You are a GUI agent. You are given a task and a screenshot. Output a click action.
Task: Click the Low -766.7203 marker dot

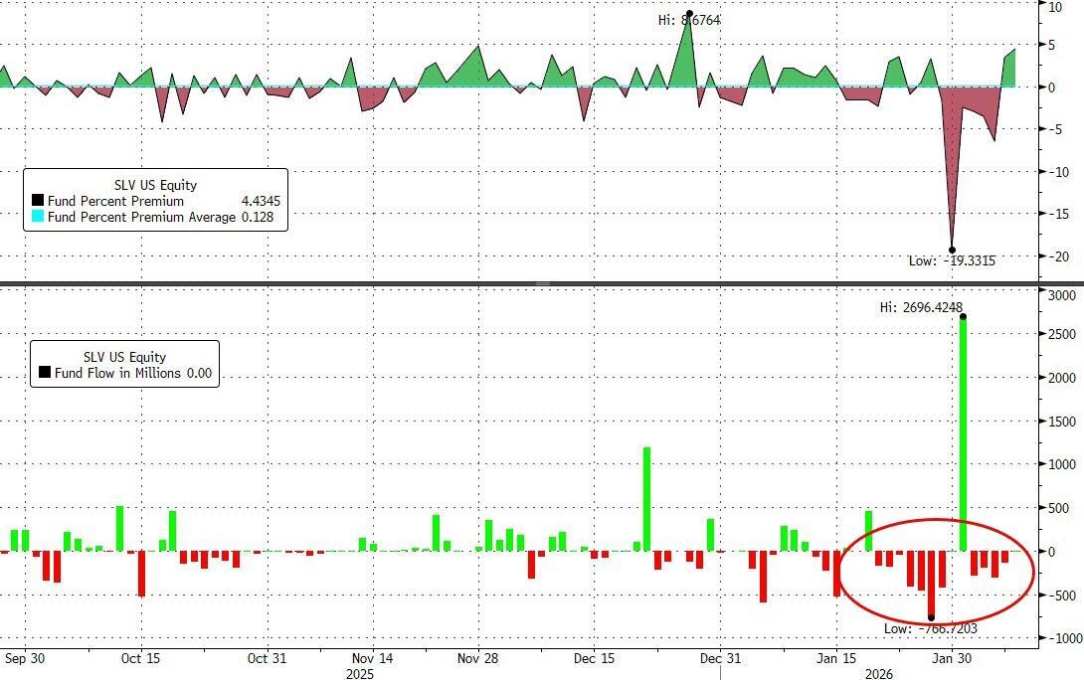(x=932, y=617)
